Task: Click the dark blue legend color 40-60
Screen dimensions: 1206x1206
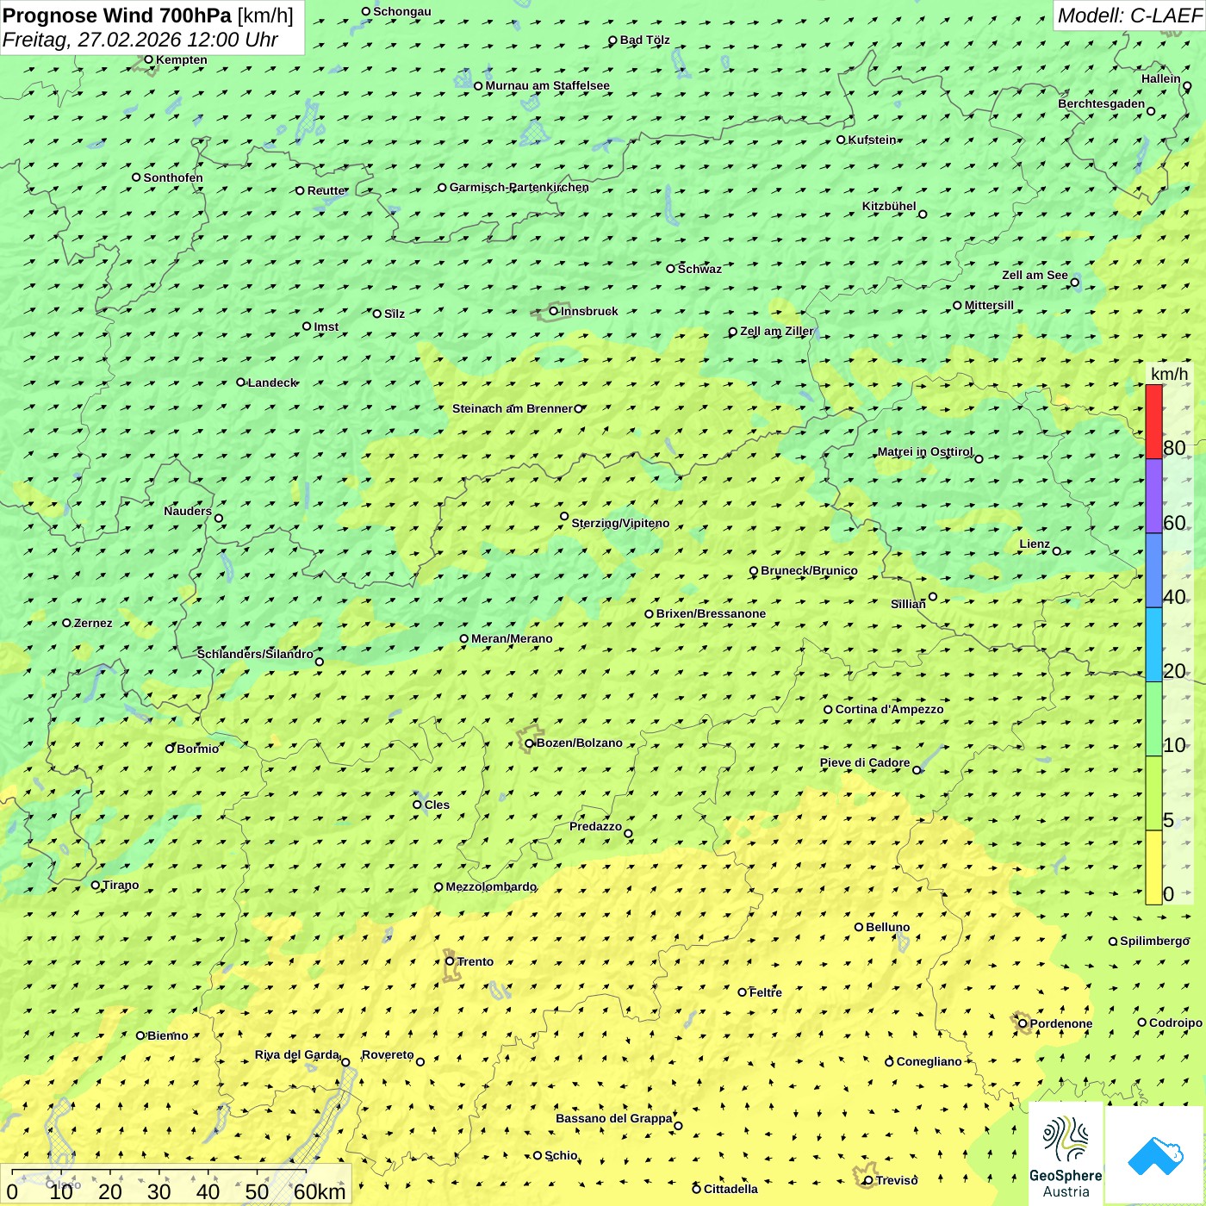Action: pyautogui.click(x=1153, y=571)
